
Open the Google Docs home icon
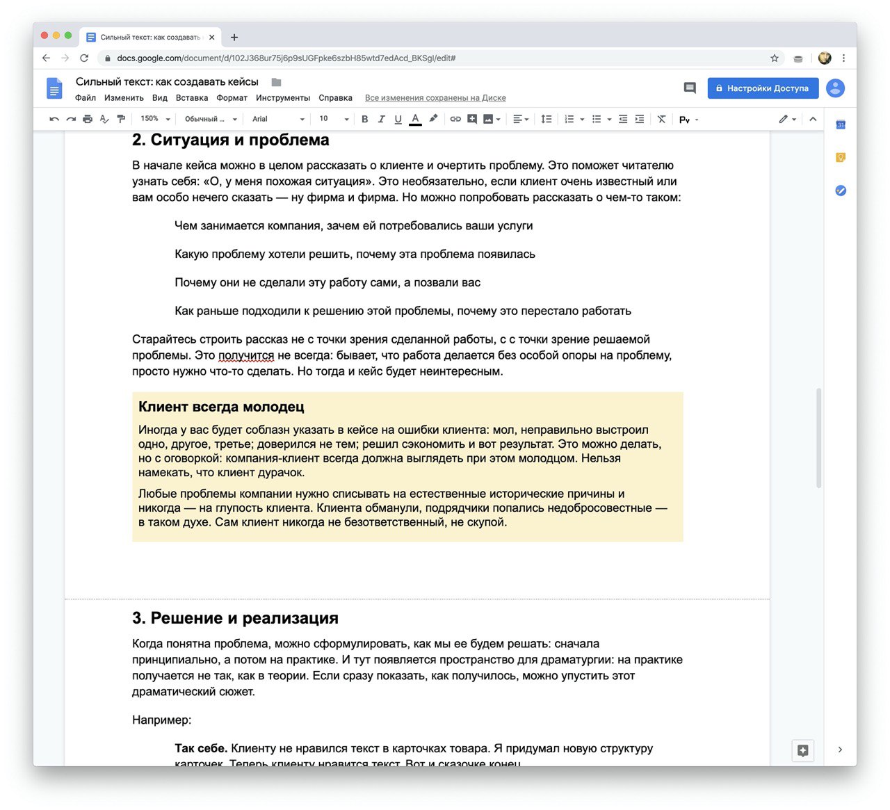(54, 88)
